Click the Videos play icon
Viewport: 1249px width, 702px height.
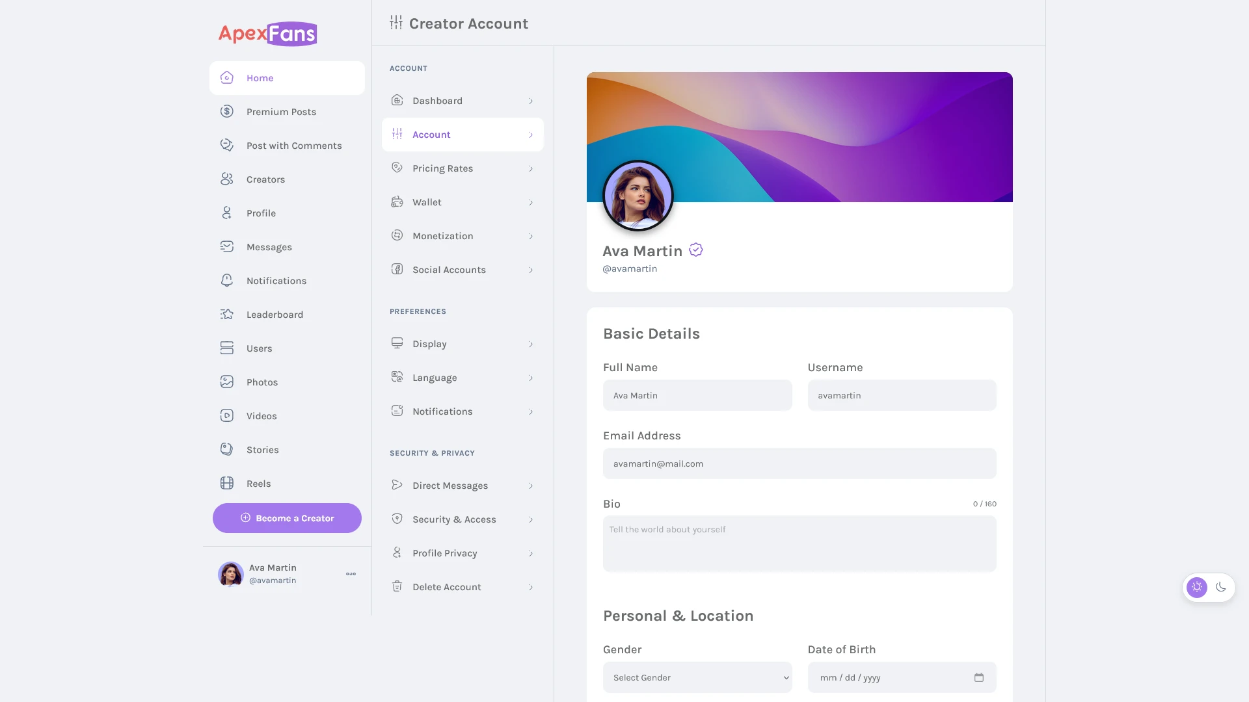pos(226,416)
